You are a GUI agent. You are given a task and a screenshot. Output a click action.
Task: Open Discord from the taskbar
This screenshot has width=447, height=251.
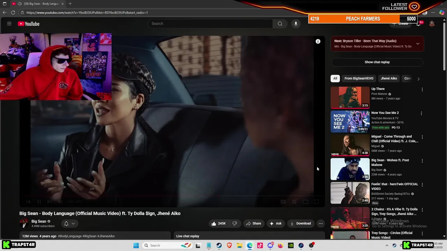click(270, 245)
